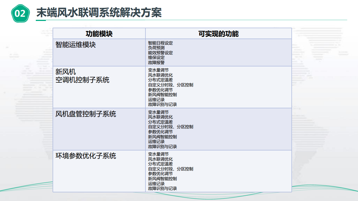The image size is (358, 201).
Task: Select 运维记录 in the 环境参数优化子系统 row
Action: 156,184
